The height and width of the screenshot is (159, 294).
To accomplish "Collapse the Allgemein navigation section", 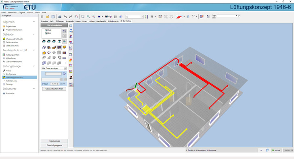I will pyautogui.click(x=34, y=22).
